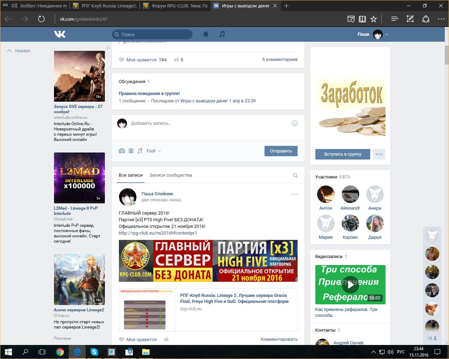Click share megaphone icon next to 5
The width and height of the screenshot is (449, 359).
coord(176,60)
